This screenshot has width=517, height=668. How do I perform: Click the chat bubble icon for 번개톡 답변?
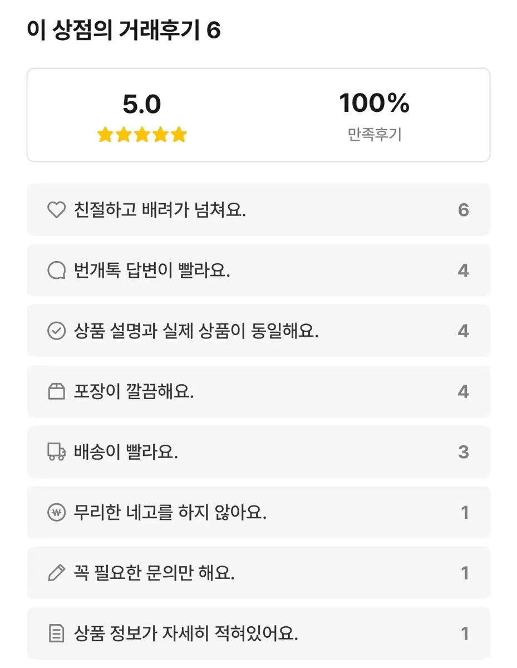click(56, 271)
